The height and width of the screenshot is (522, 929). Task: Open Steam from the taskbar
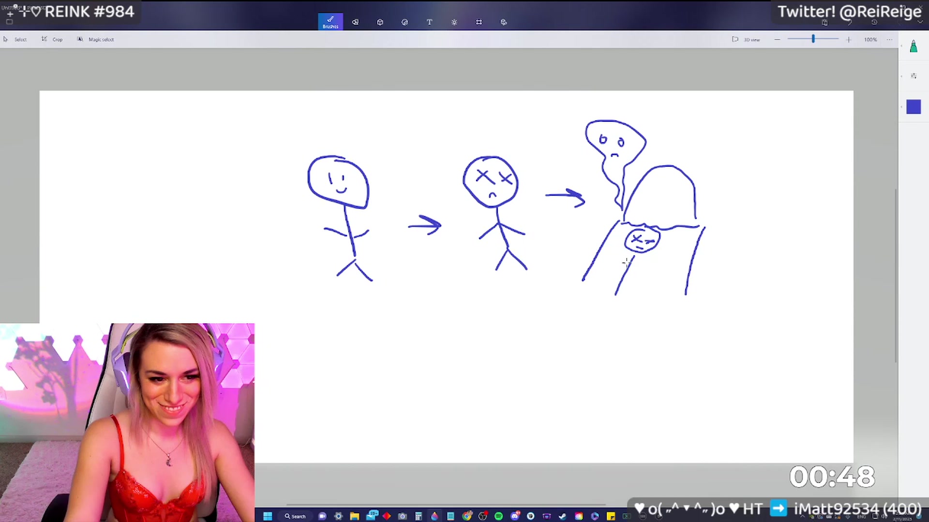pos(563,516)
